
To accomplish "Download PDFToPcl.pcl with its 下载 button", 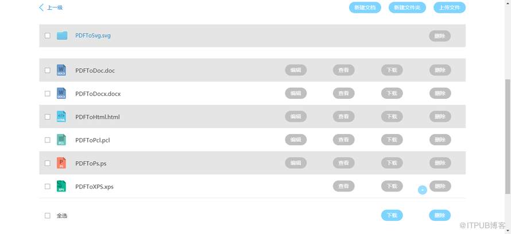I will coord(392,140).
